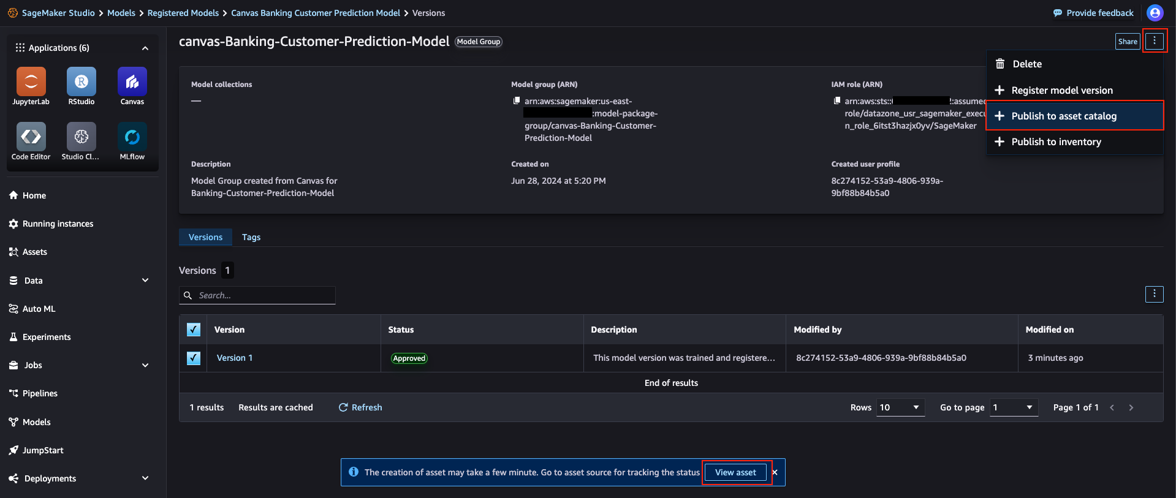This screenshot has width=1176, height=498.
Task: Click the search magnifier icon
Action: pos(188,295)
